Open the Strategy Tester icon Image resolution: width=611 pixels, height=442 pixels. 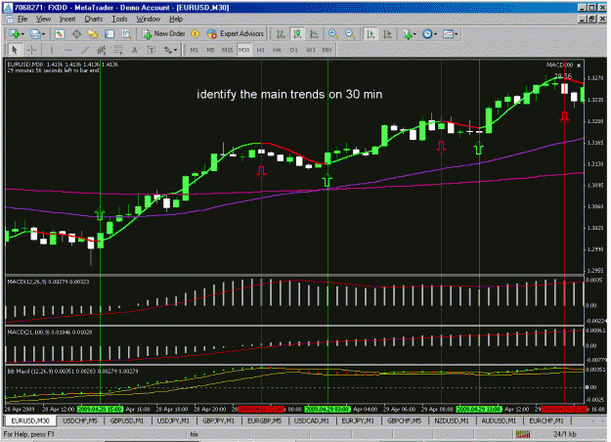coord(126,34)
